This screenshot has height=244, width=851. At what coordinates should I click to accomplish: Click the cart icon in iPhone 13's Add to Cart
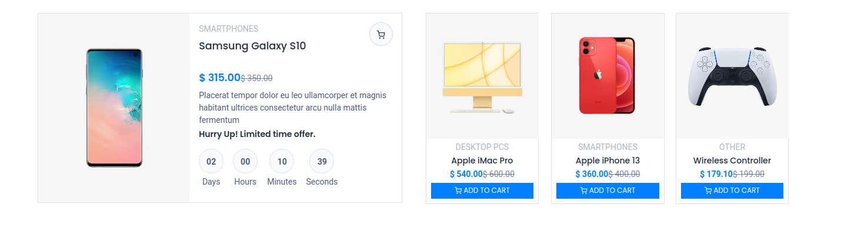[x=583, y=190]
